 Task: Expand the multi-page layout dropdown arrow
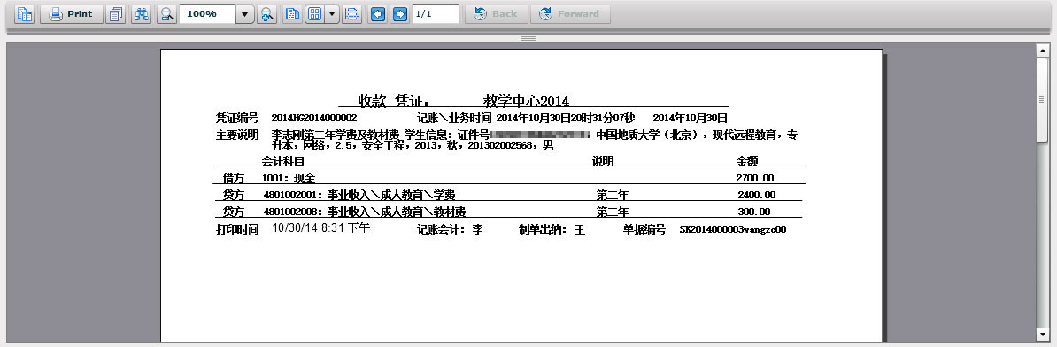[332, 14]
